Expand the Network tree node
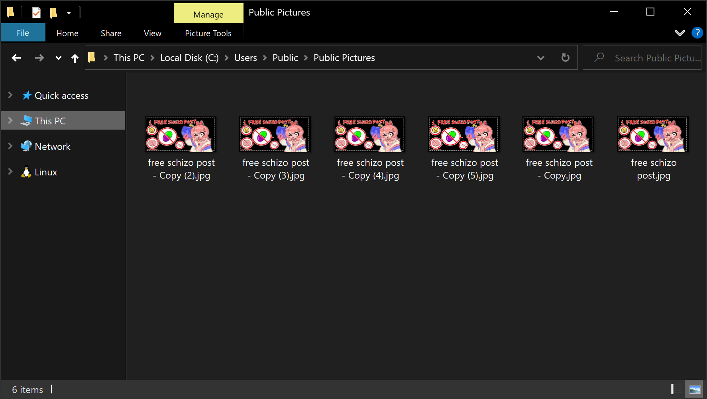Screen dimensions: 707x399 [10, 146]
